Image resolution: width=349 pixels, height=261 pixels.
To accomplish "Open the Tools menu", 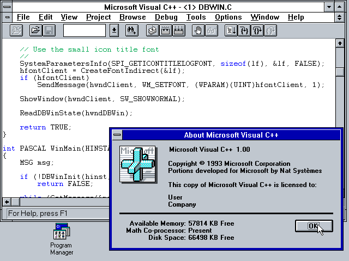I will 196,17.
